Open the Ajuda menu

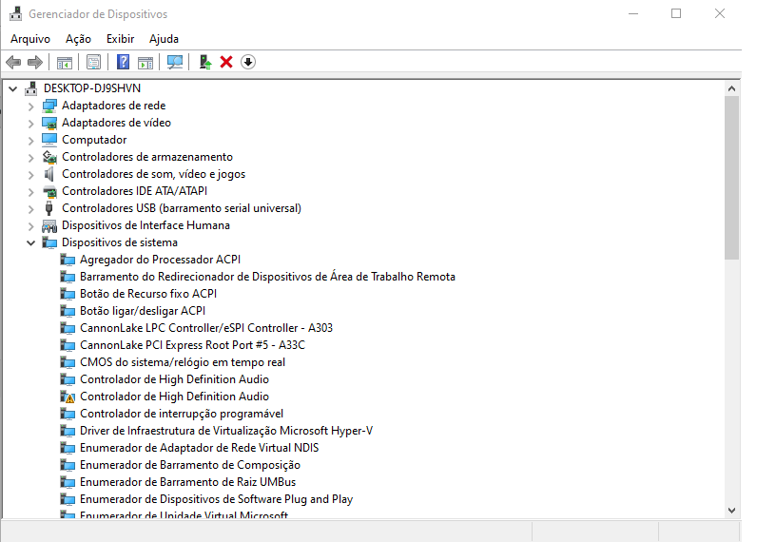[164, 39]
